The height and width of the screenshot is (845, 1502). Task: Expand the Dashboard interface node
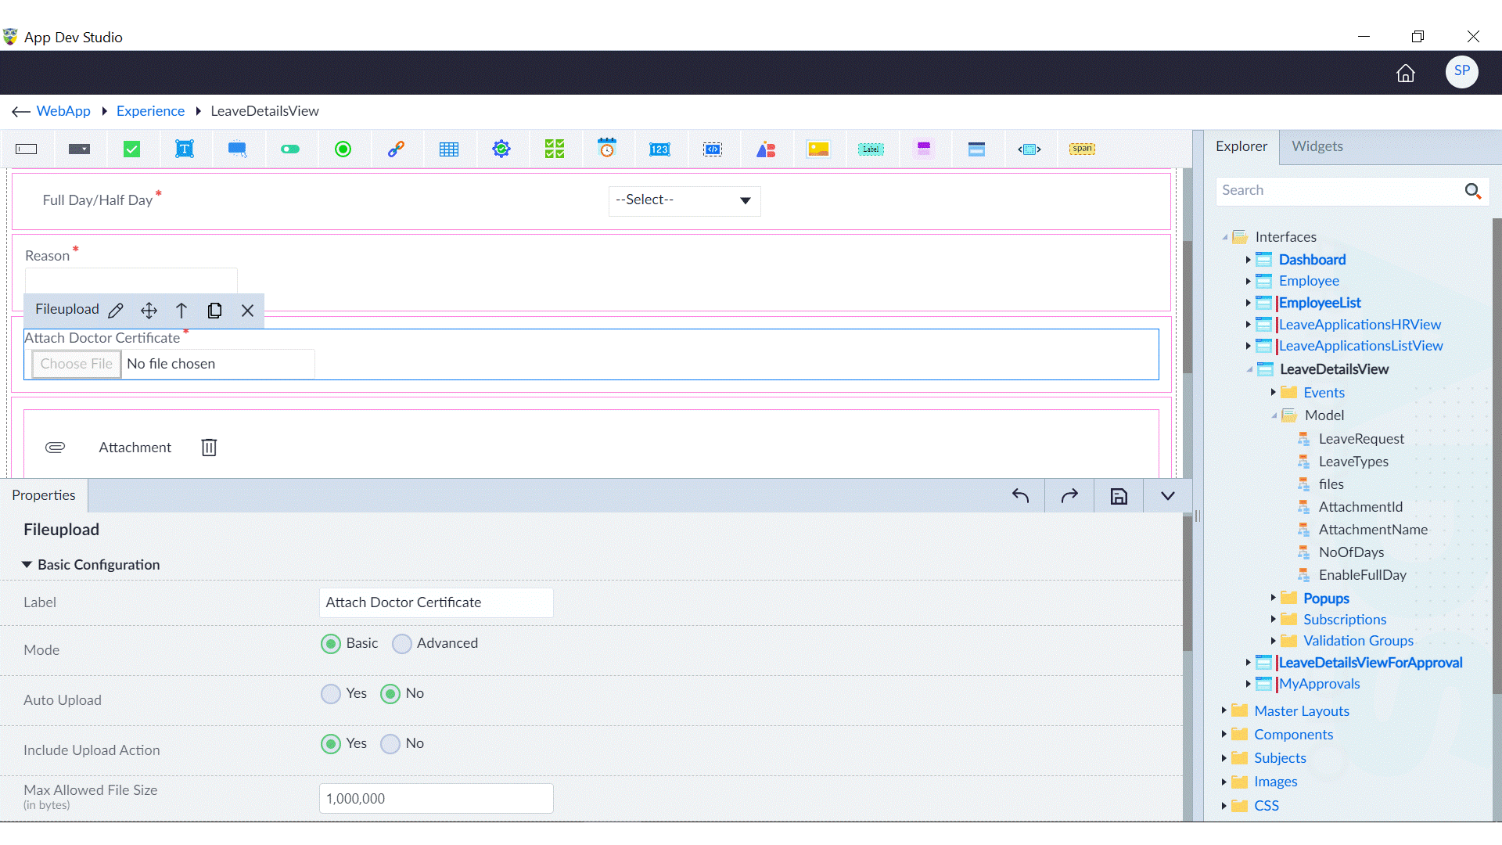pos(1248,260)
